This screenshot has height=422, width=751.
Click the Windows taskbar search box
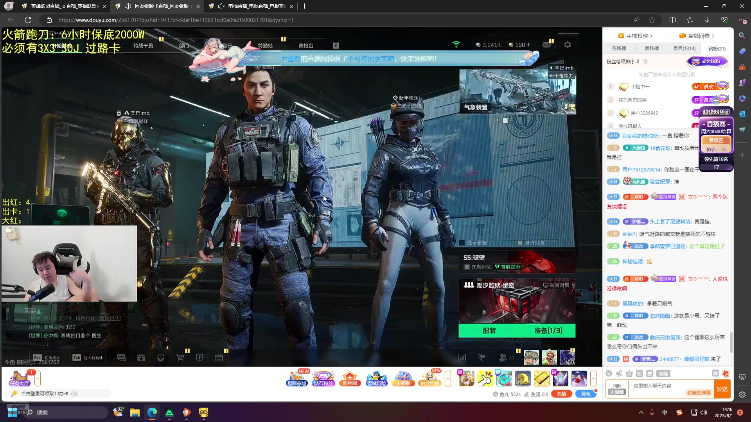pyautogui.click(x=65, y=413)
